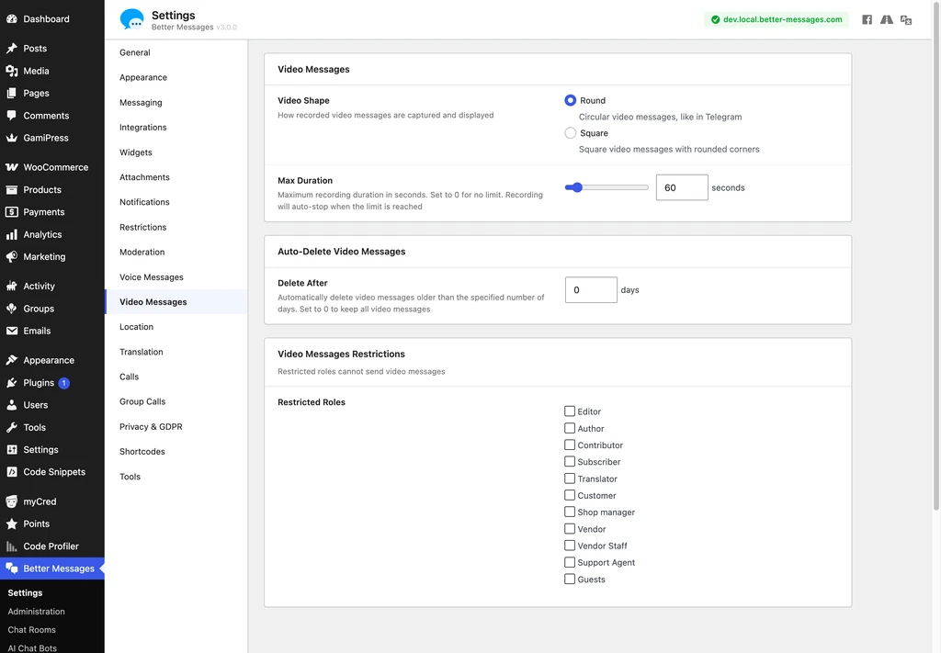Open the Messaging settings tab
This screenshot has width=941, height=653.
176,103
